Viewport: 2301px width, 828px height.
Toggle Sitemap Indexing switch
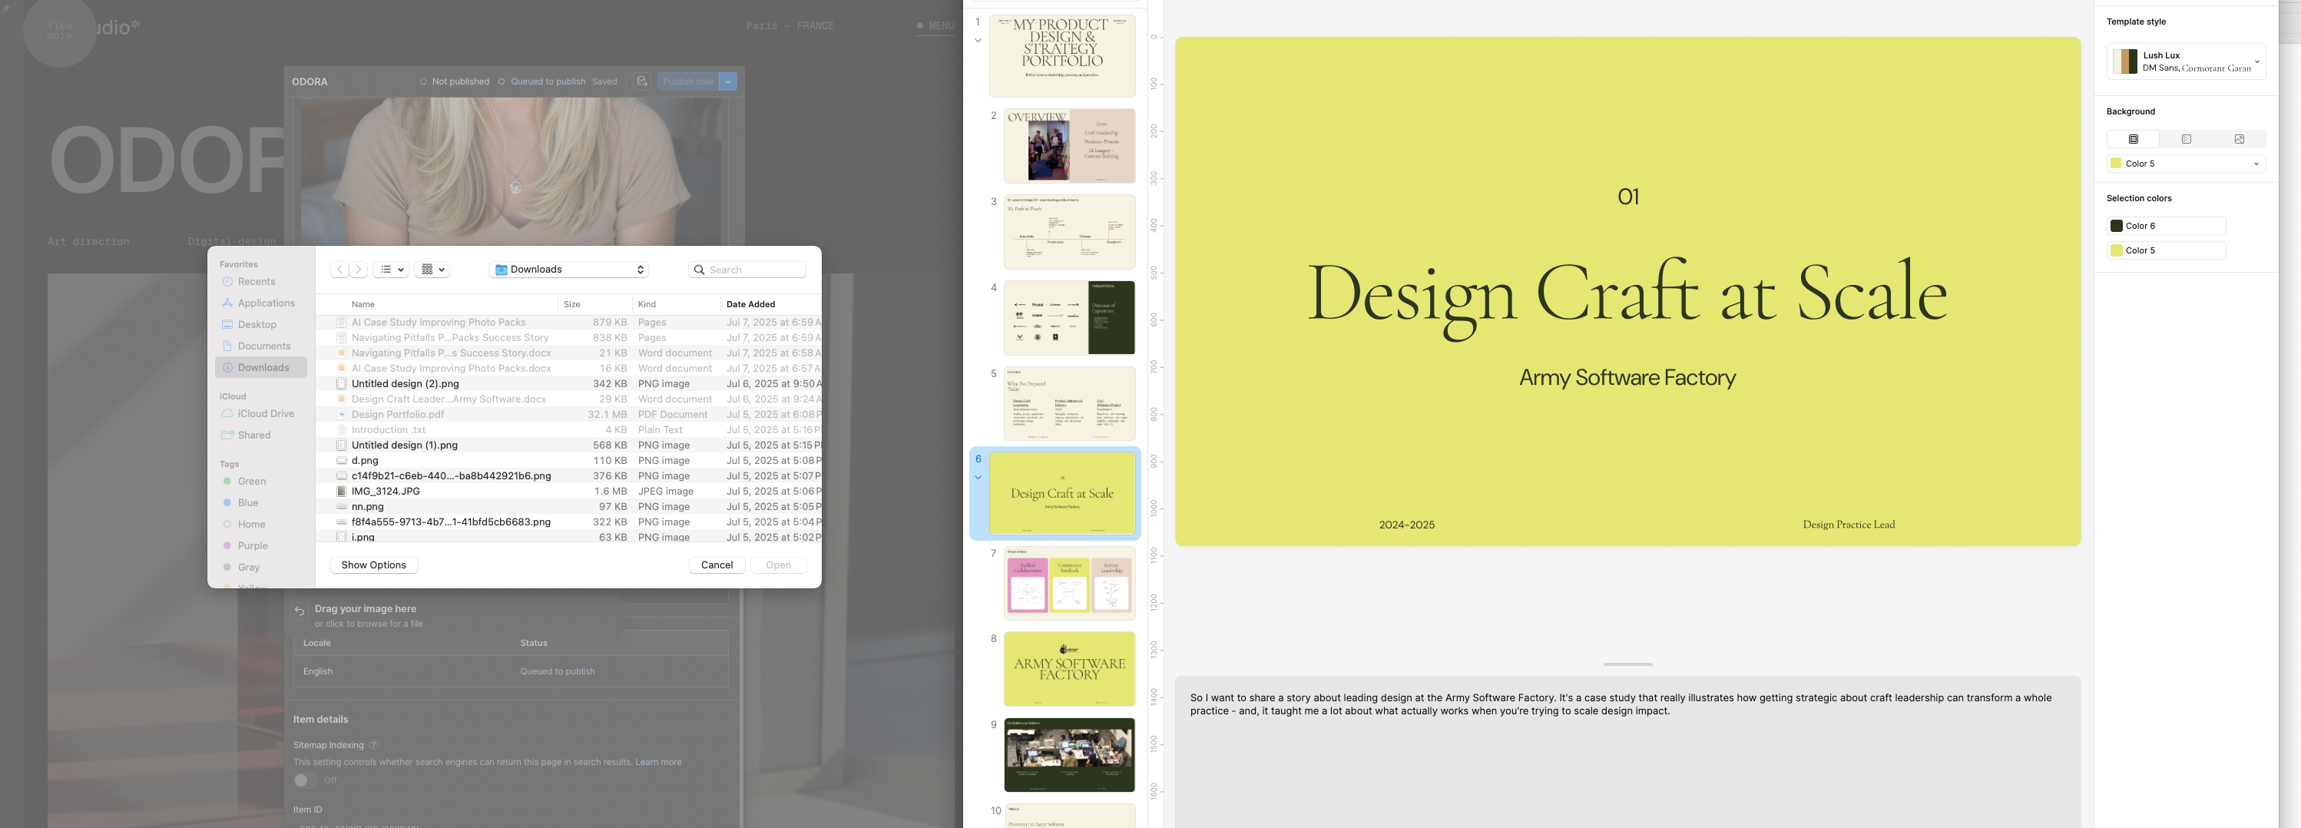pyautogui.click(x=305, y=780)
